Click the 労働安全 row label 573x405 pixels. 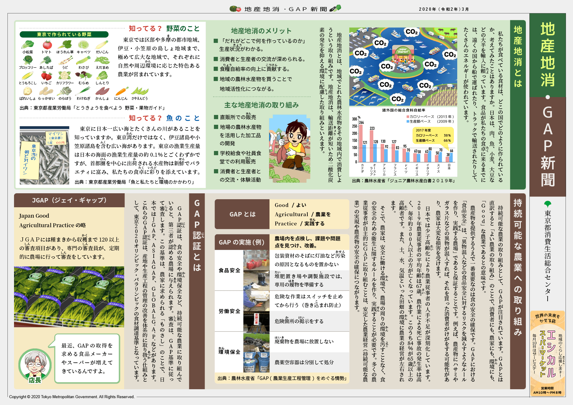tap(229, 311)
